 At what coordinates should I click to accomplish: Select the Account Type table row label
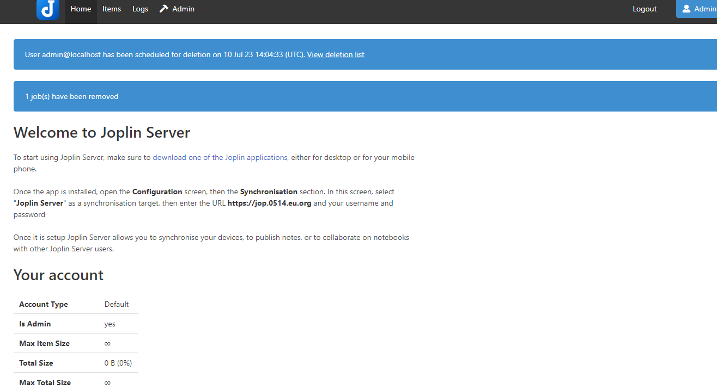[x=44, y=304]
